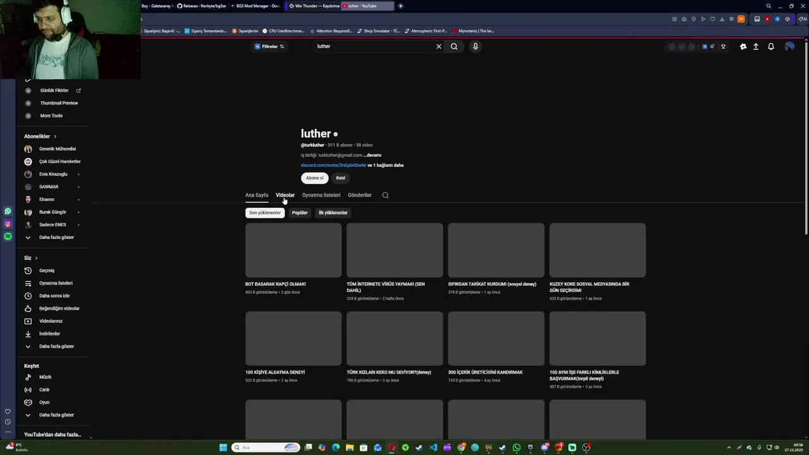Expand the Abonelikler section chevron
809x455 pixels.
[x=55, y=136]
